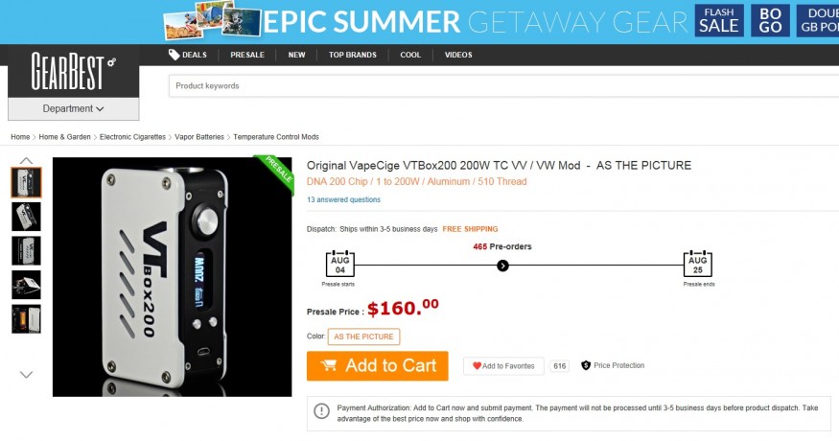Screen dimensions: 839x441
Task: Click the green PRESALE ribbon badge
Action: click(276, 172)
